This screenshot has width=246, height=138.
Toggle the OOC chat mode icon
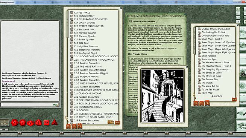(x=56, y=105)
